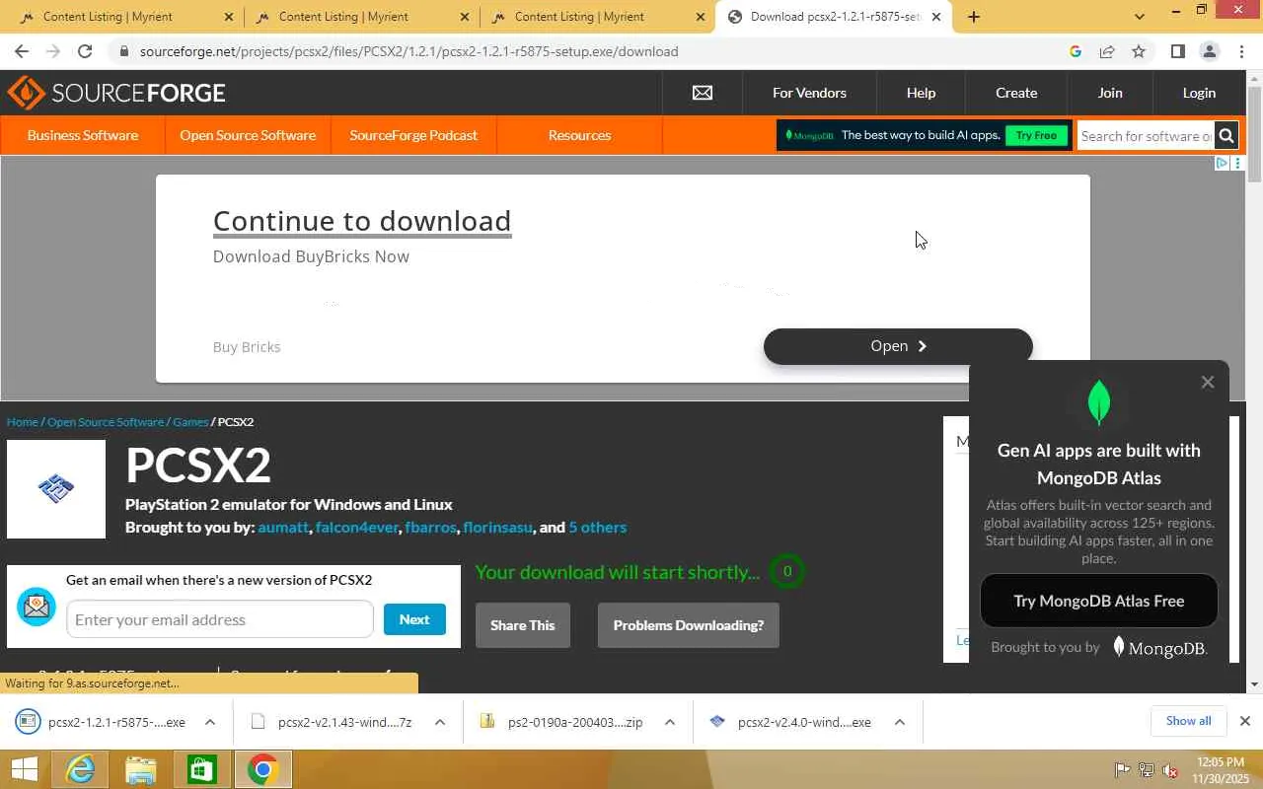This screenshot has width=1263, height=789.
Task: Click the Share This button
Action: pos(523,625)
